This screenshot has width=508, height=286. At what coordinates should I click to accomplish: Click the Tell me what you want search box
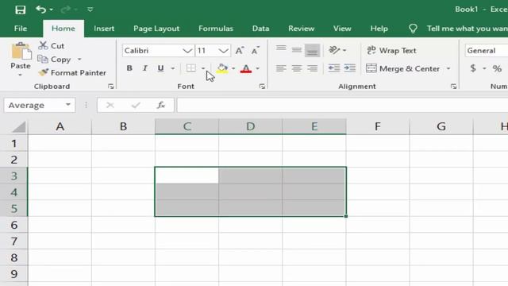pyautogui.click(x=467, y=29)
